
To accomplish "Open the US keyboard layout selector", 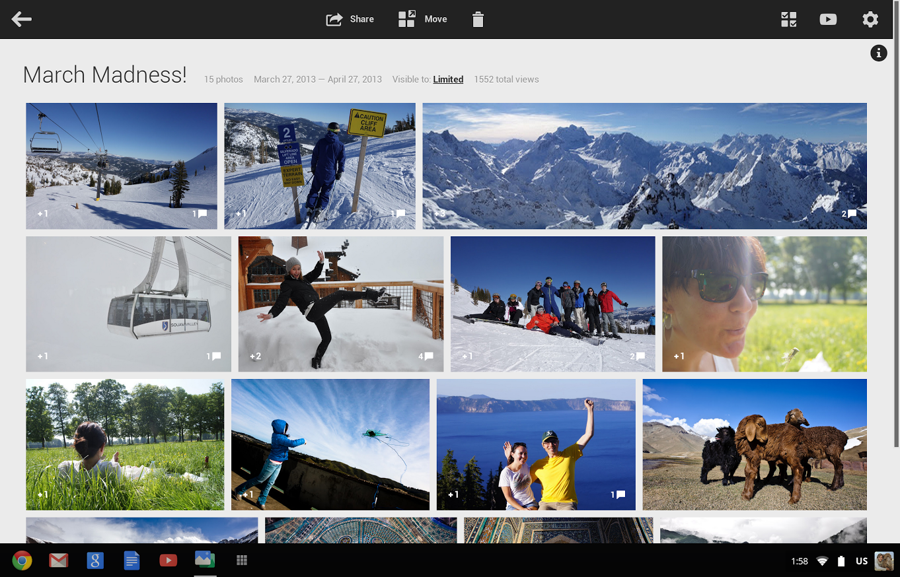I will coord(861,560).
